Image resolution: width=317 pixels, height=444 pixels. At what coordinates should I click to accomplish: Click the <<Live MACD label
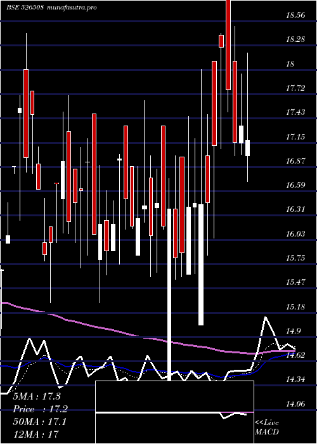267,427
